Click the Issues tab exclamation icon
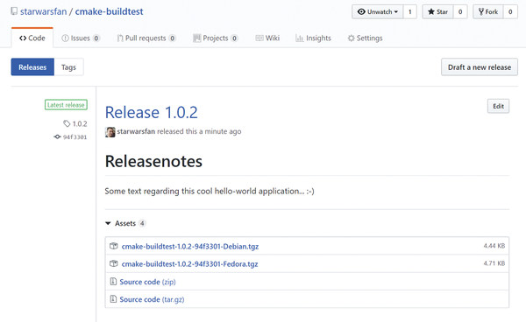 tap(66, 38)
